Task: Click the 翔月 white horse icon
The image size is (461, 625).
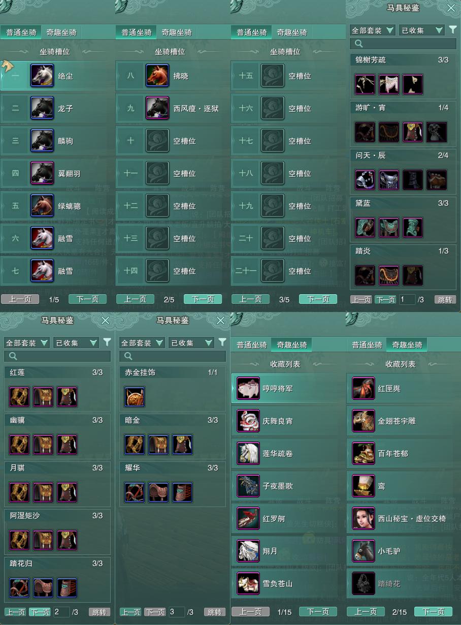Action: pyautogui.click(x=249, y=551)
